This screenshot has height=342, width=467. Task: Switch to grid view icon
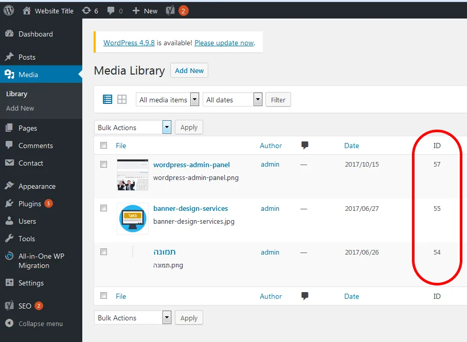tap(122, 99)
